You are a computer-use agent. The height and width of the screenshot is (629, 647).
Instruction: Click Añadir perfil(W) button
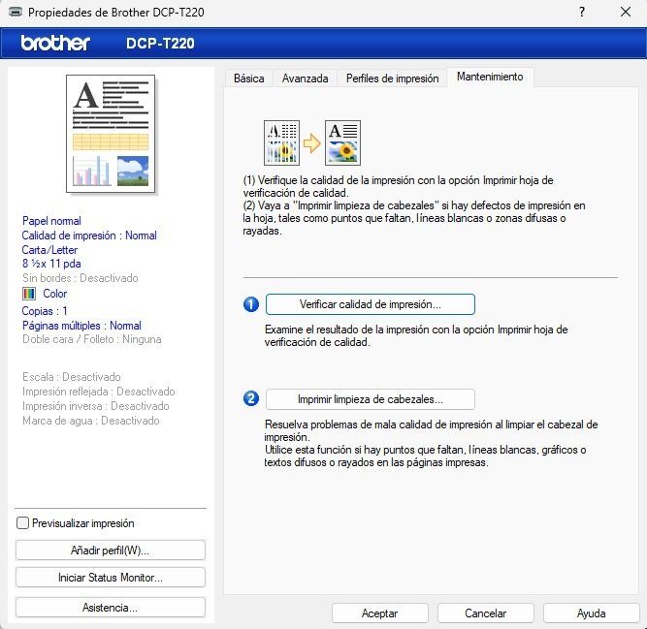click(111, 550)
